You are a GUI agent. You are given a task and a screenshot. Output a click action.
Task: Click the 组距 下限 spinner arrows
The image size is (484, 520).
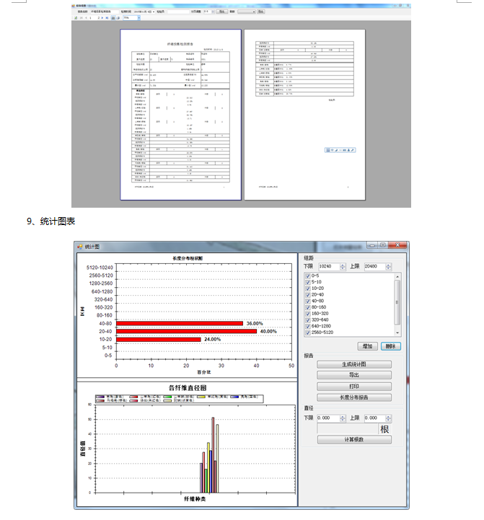343,266
